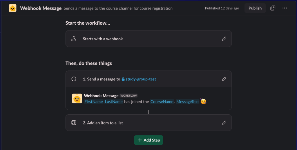
Task: Click the speech bubble icon of step 1
Action: click(74, 79)
